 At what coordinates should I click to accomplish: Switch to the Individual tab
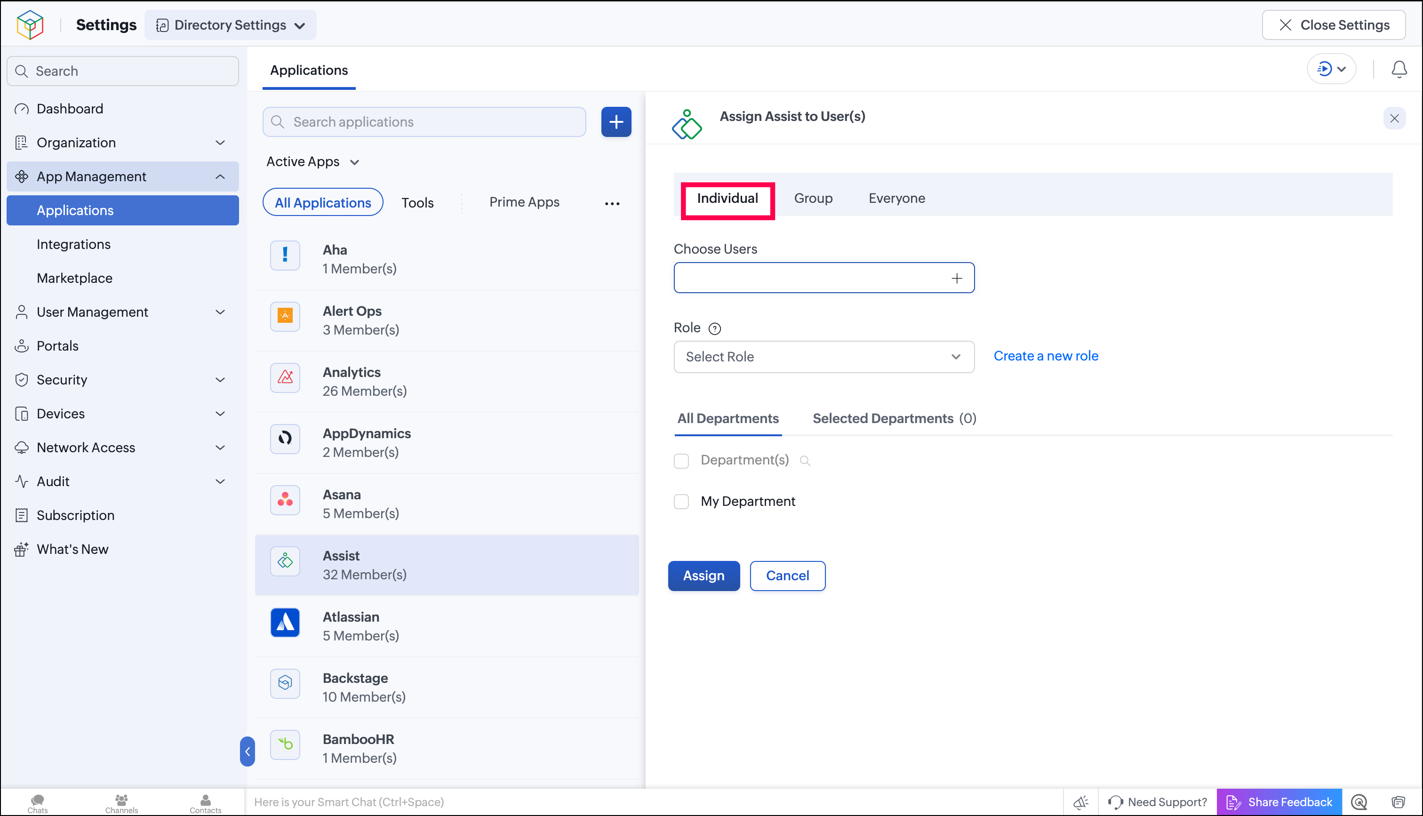[727, 199]
